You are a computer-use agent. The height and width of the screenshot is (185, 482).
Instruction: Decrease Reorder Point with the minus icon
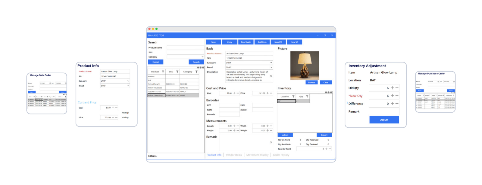[x=330, y=149]
